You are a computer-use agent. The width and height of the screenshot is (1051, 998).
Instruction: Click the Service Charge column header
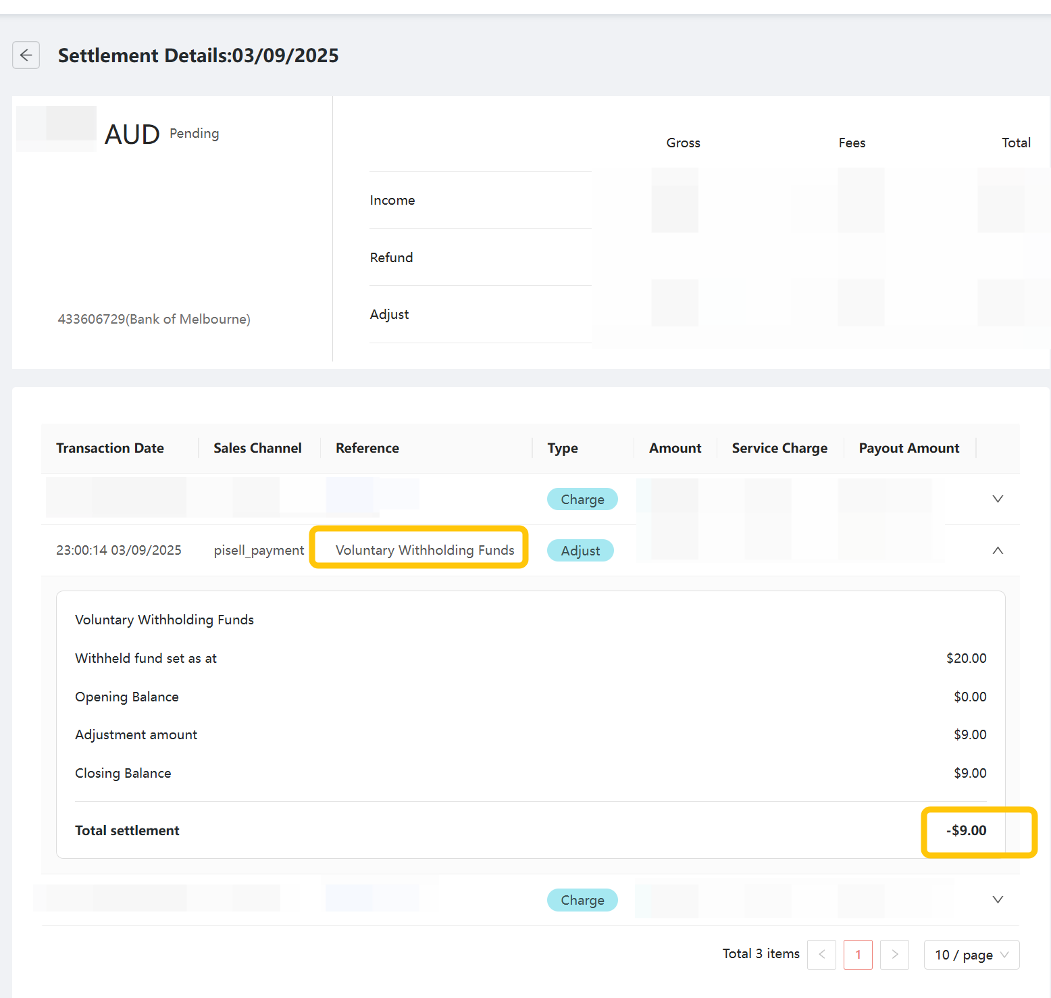click(779, 448)
